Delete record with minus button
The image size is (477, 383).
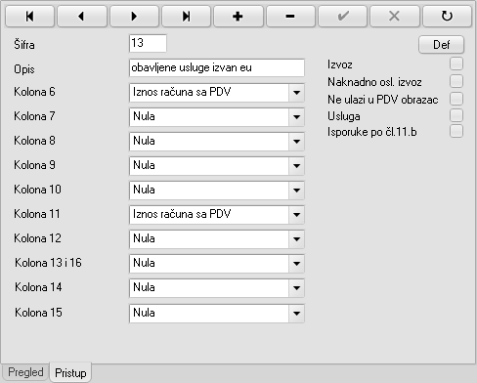290,16
